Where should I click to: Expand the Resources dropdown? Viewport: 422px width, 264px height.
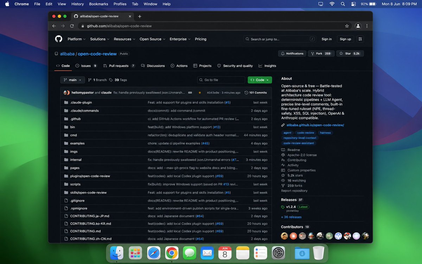[x=124, y=39]
